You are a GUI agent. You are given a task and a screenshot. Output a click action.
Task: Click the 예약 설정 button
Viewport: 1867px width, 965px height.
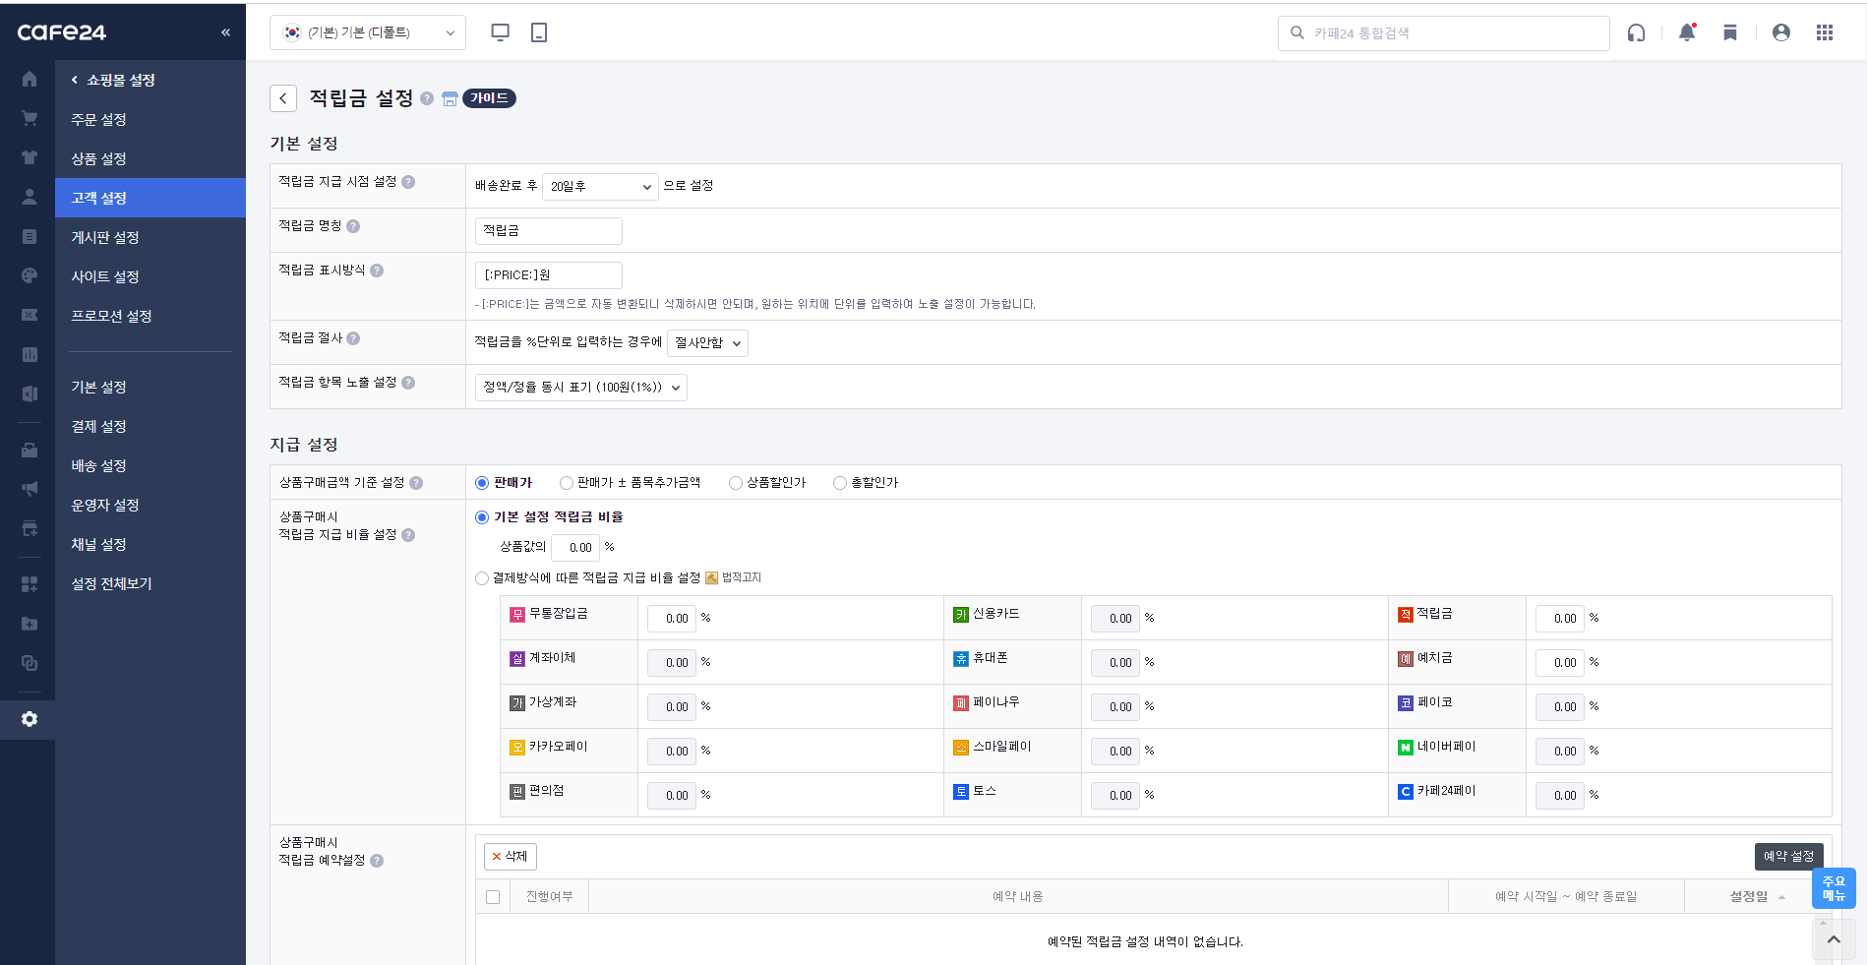tap(1788, 857)
